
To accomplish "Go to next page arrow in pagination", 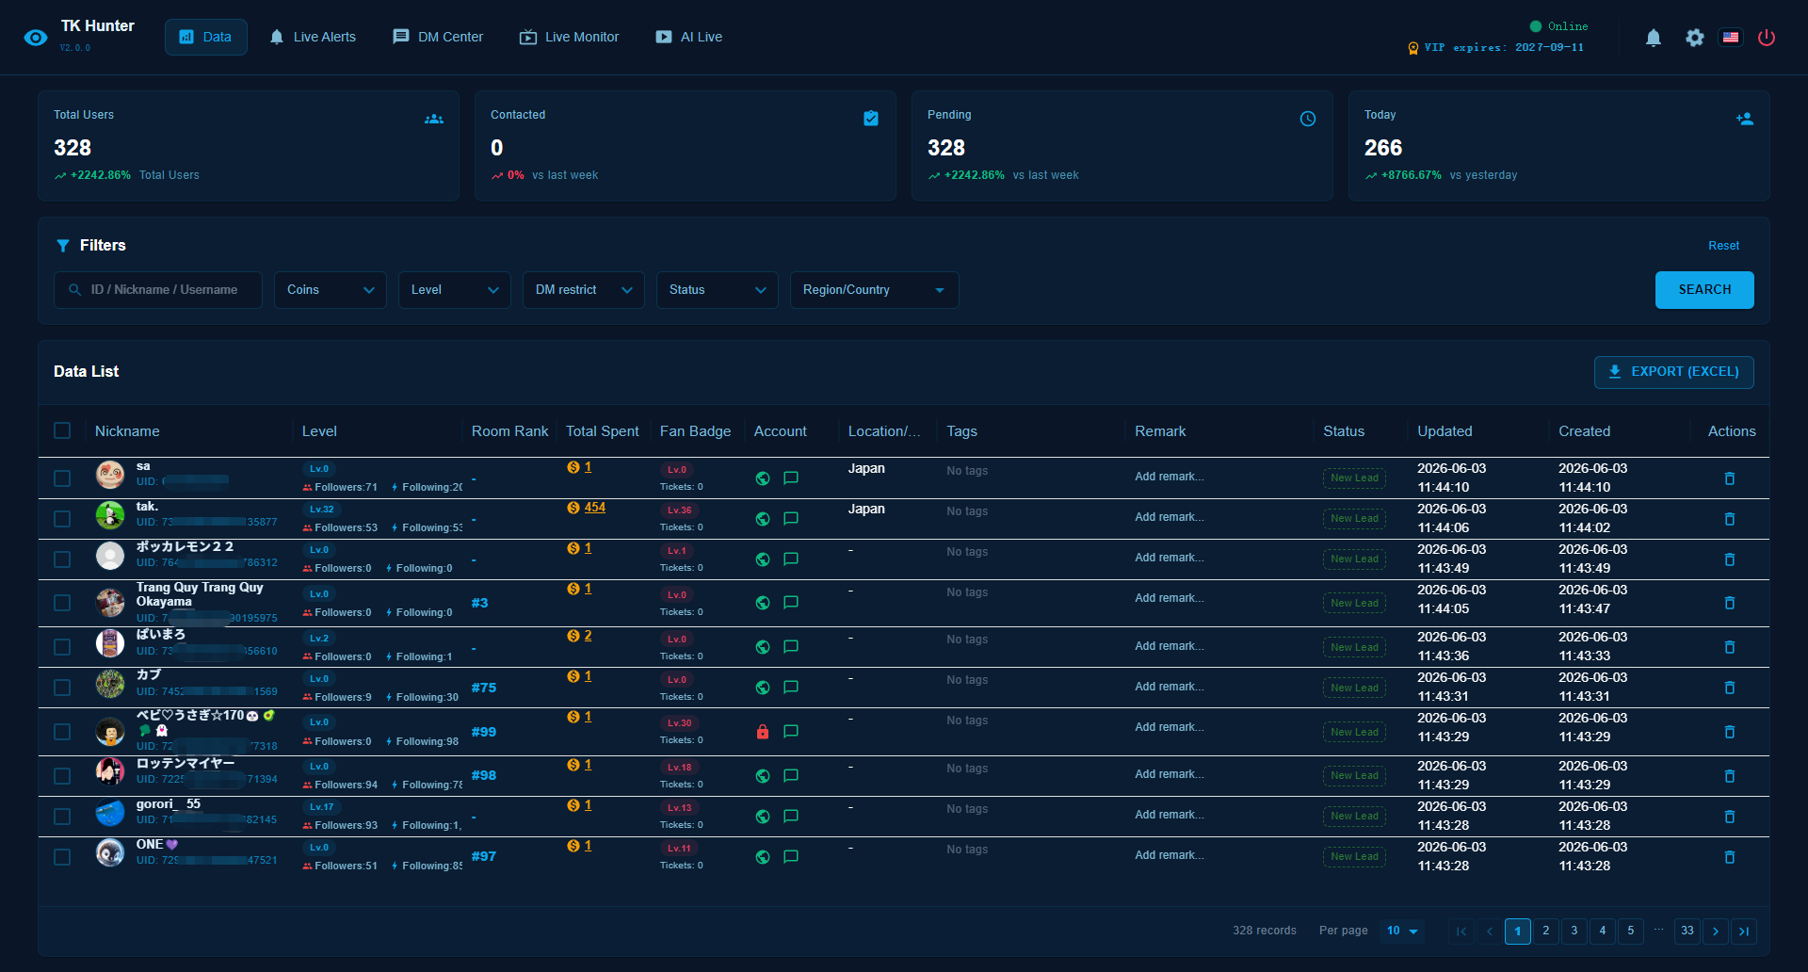I will (x=1716, y=931).
